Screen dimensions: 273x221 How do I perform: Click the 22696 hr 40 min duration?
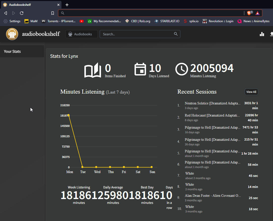pyautogui.click(x=251, y=118)
